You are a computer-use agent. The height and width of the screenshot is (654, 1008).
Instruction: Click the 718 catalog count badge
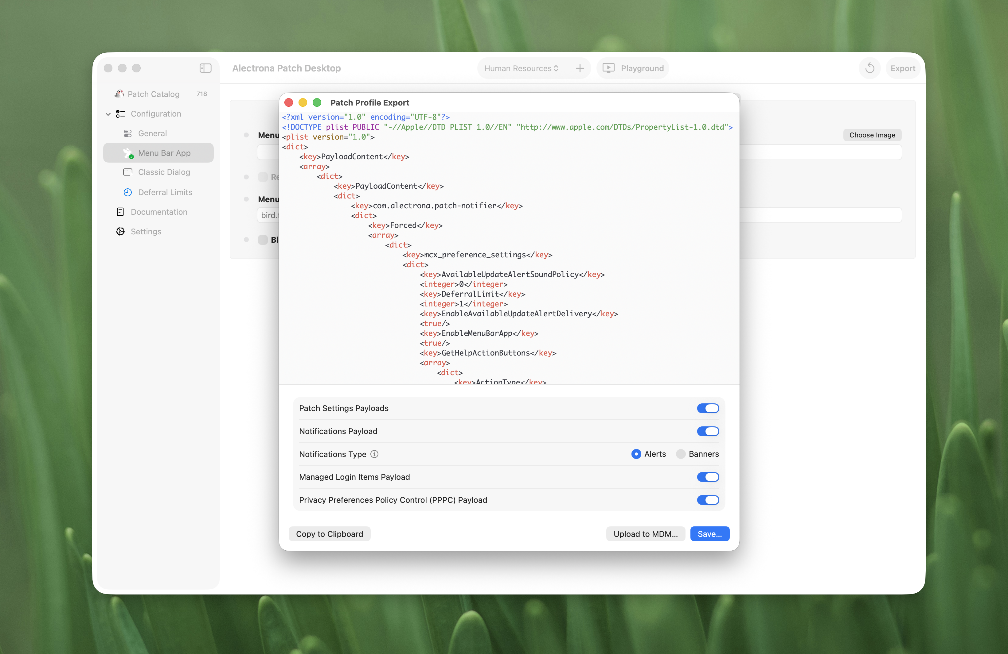201,94
